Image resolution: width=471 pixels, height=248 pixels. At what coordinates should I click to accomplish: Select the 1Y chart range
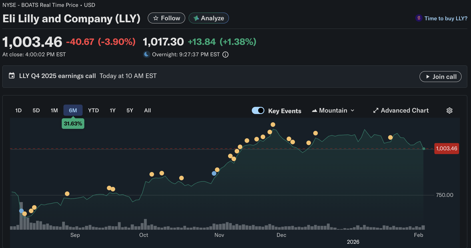113,110
